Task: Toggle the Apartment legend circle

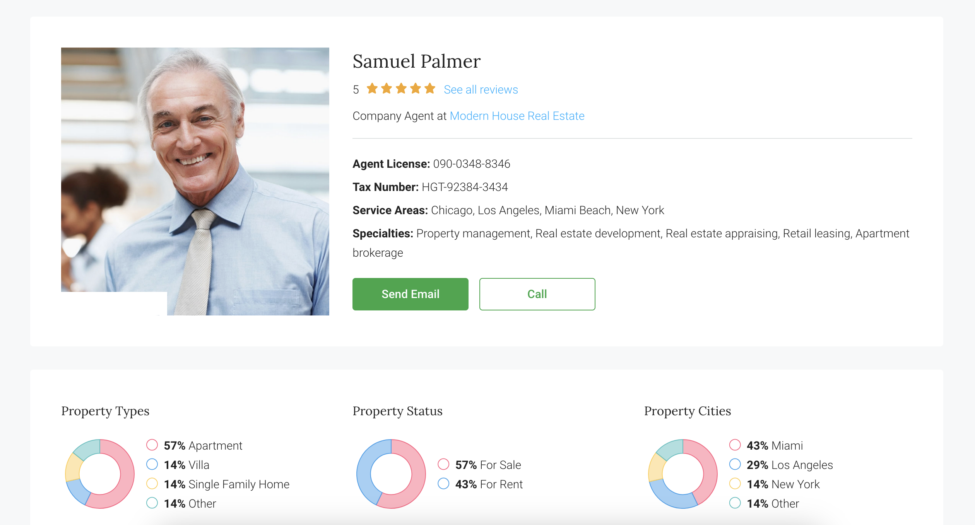Action: pyautogui.click(x=152, y=445)
